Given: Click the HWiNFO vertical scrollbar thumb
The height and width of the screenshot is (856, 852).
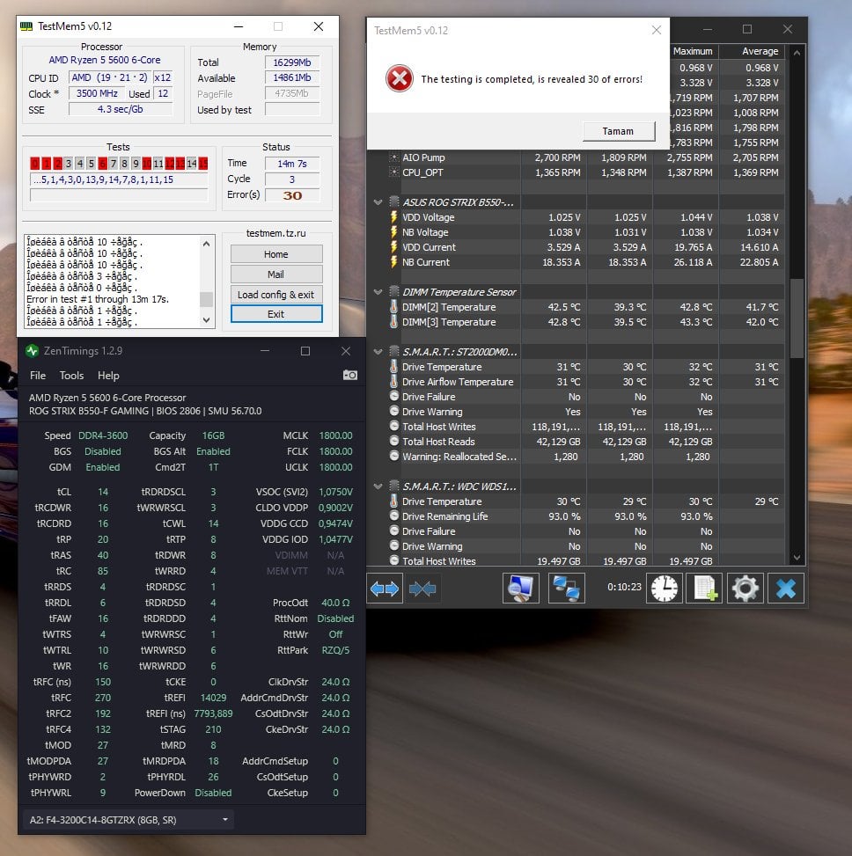Looking at the screenshot, I should pos(797,318).
